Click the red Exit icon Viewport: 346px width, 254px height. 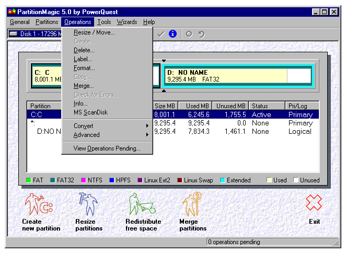click(x=314, y=203)
